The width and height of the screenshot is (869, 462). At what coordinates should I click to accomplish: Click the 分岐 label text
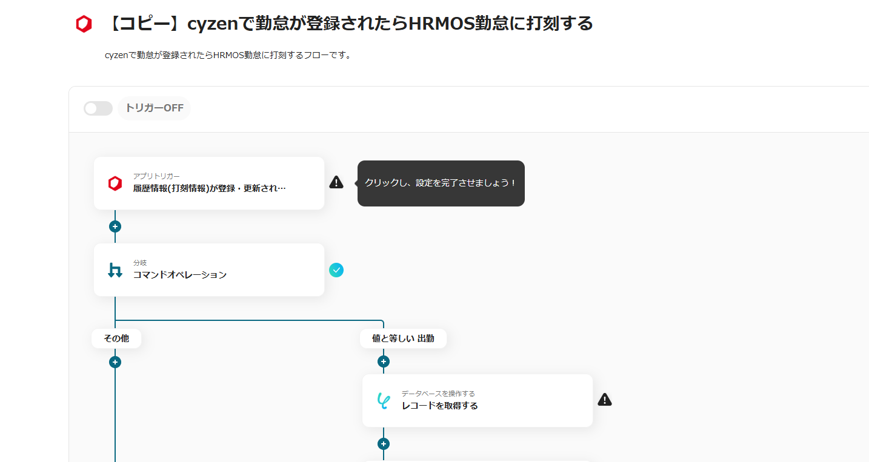pyautogui.click(x=140, y=263)
